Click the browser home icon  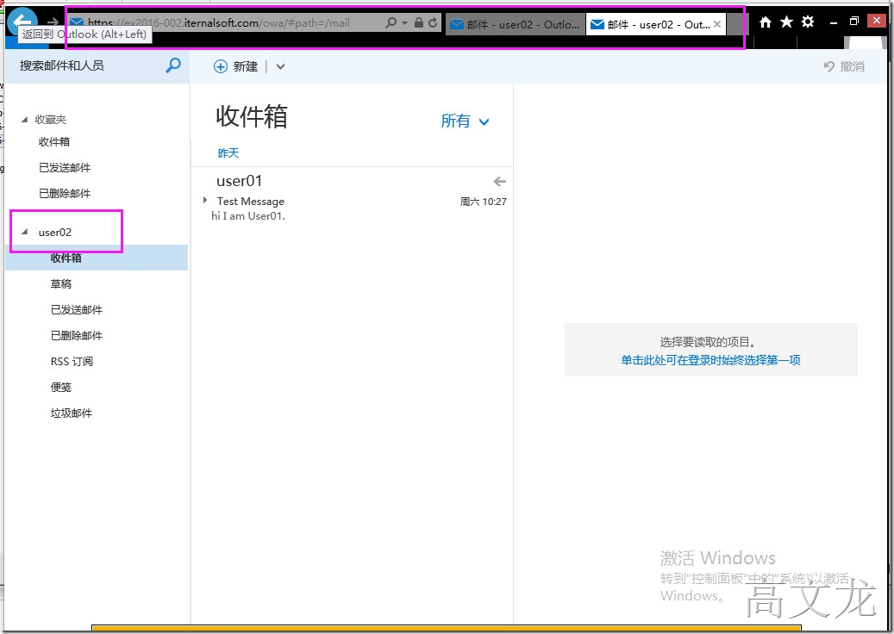(x=766, y=22)
